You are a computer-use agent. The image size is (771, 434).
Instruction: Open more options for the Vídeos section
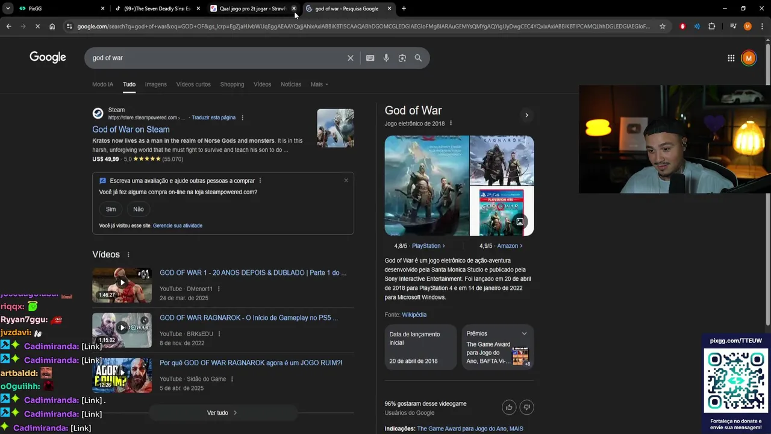(128, 255)
